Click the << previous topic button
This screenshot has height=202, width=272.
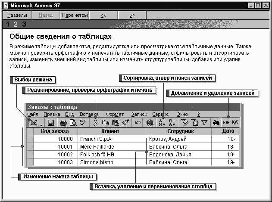[103, 15]
